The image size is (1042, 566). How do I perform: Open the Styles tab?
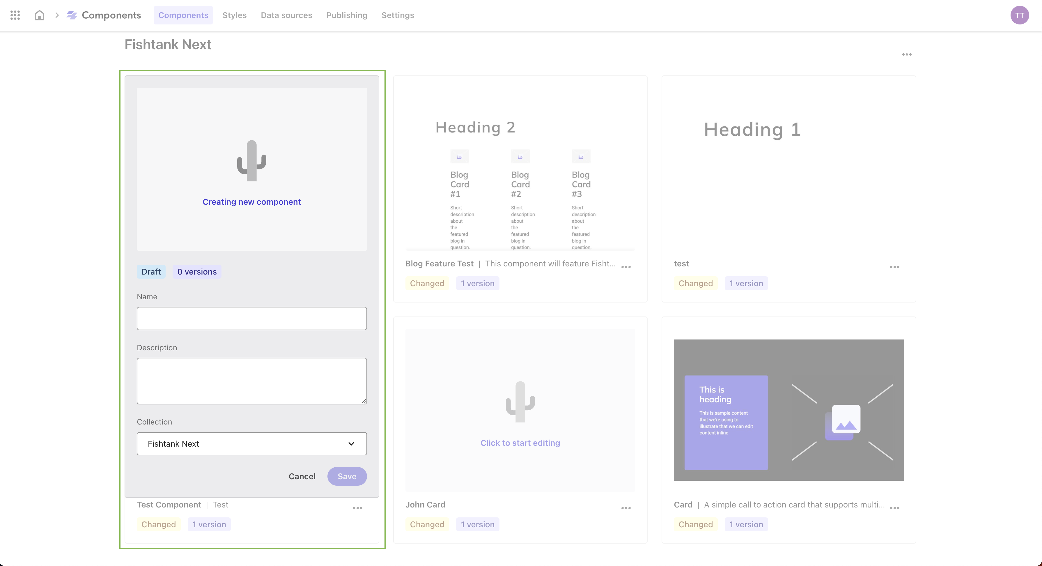pyautogui.click(x=234, y=15)
